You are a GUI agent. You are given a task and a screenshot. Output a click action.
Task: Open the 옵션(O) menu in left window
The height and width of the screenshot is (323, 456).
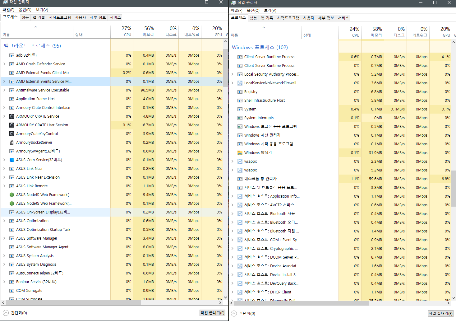25,10
